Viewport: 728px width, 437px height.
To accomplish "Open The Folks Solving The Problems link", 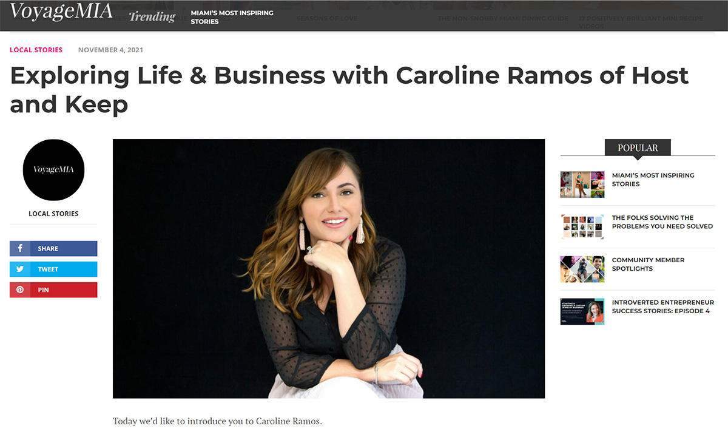I will coord(662,222).
